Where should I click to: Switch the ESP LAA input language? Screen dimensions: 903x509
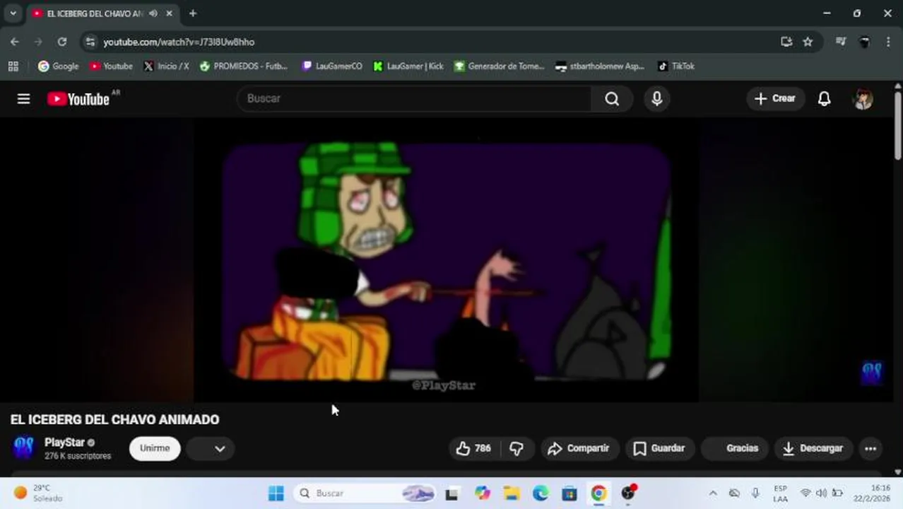(x=780, y=493)
